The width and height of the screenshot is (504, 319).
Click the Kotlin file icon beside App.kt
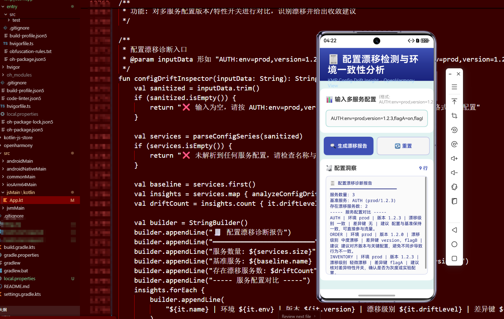click(x=5, y=200)
